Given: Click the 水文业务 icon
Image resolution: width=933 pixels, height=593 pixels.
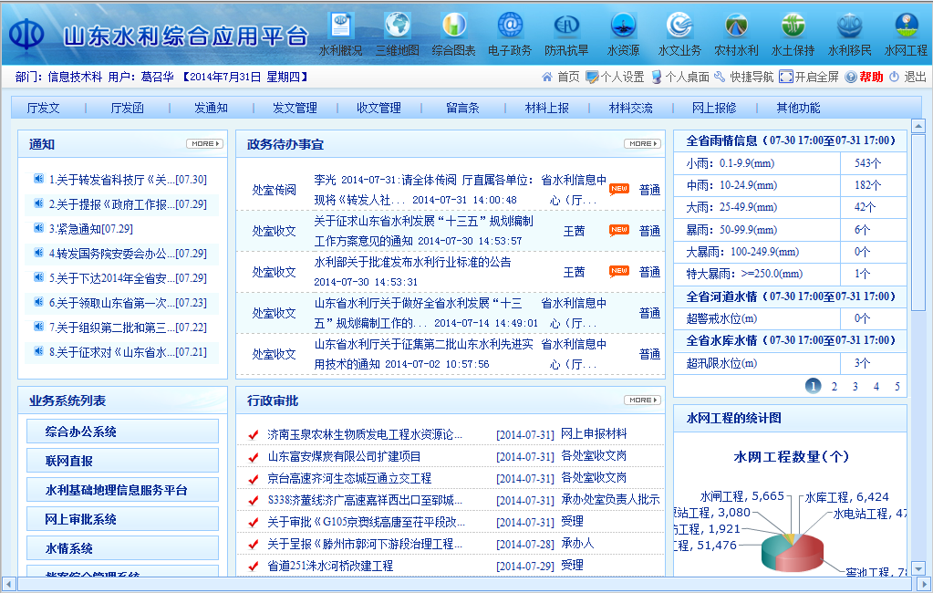Looking at the screenshot, I should 679,26.
